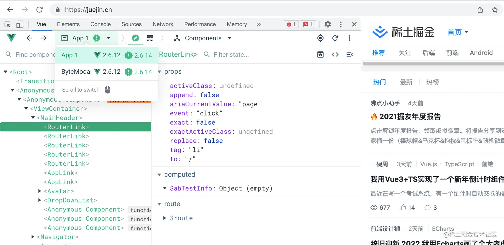This screenshot has height=245, width=504.
Task: Collapse the $abTestInfo object
Action: [165, 188]
